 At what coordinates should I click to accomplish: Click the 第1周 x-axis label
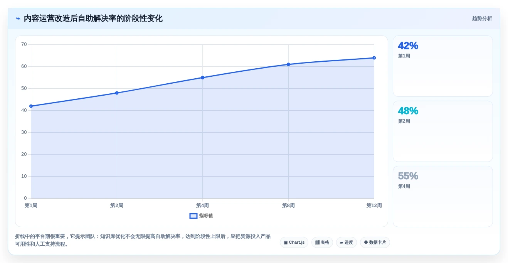point(31,206)
